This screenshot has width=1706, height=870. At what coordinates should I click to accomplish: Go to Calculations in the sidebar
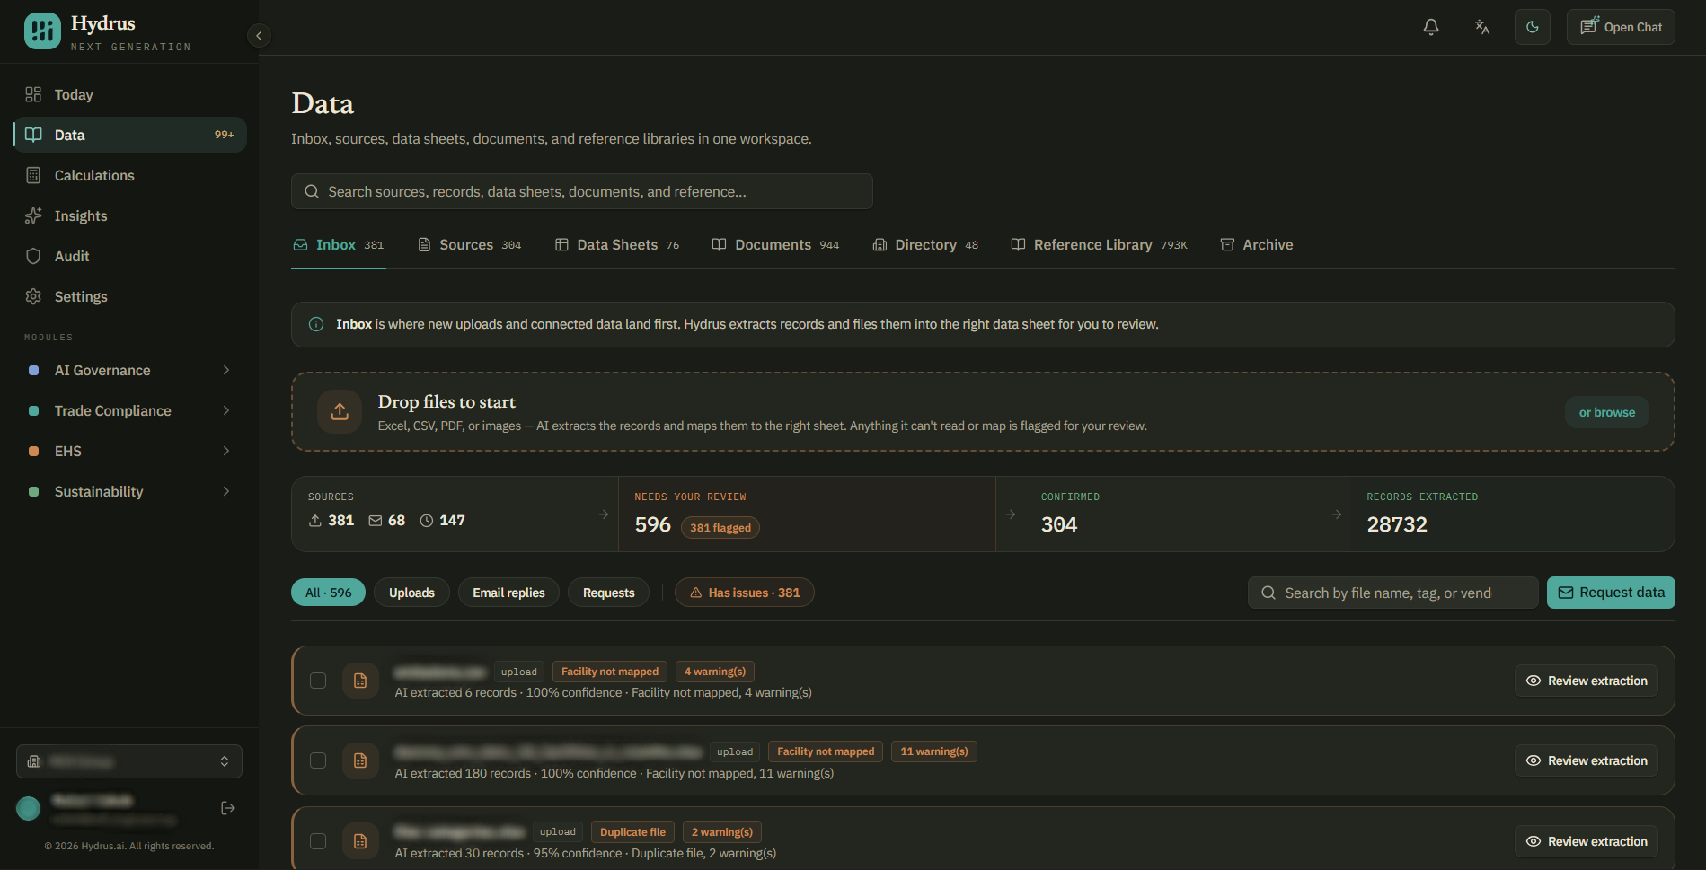(x=129, y=175)
